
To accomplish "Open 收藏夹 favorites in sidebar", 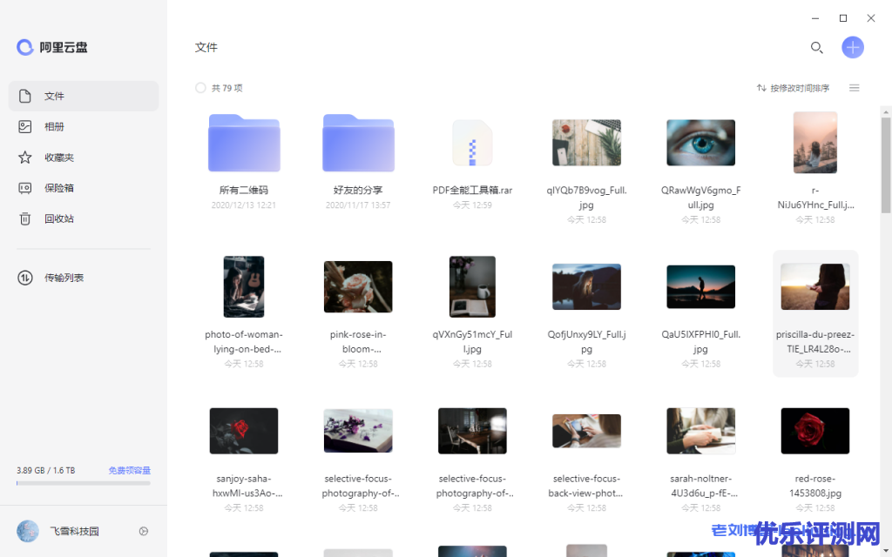I will pos(58,158).
